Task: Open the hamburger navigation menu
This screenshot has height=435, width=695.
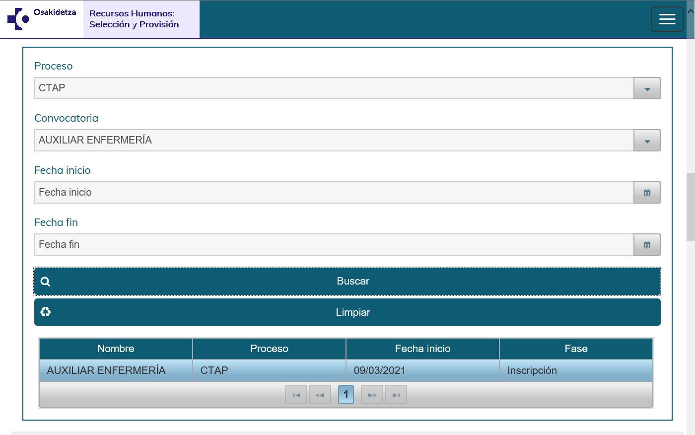Action: click(x=667, y=19)
